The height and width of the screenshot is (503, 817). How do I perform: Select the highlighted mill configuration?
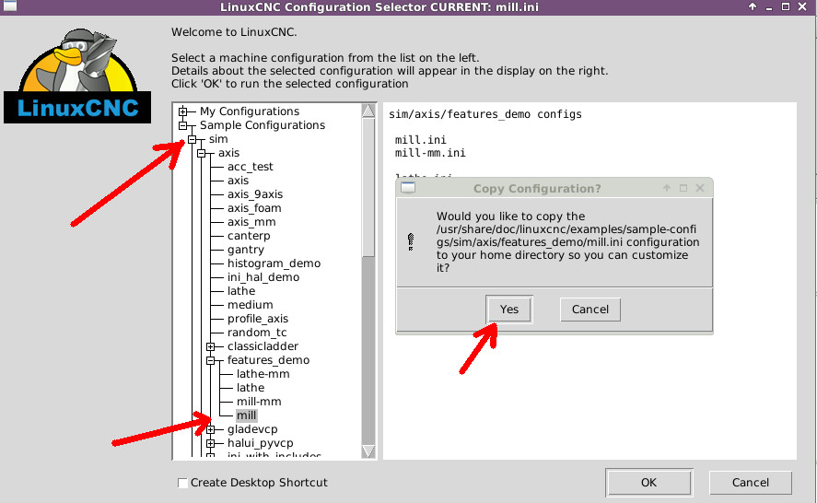[x=246, y=415]
